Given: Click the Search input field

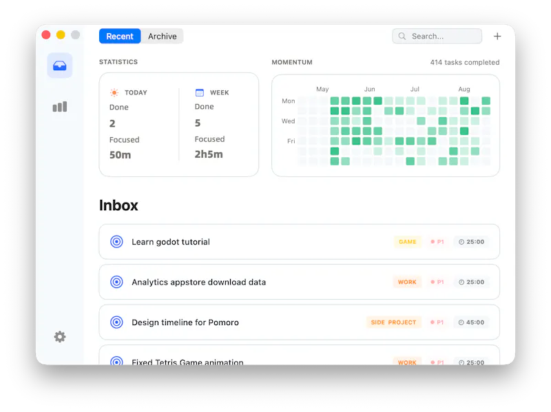Looking at the screenshot, I should pos(437,37).
